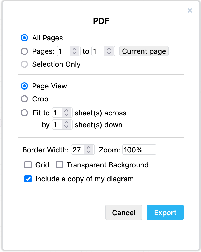Close the PDF dialog with the X

pos(190,10)
